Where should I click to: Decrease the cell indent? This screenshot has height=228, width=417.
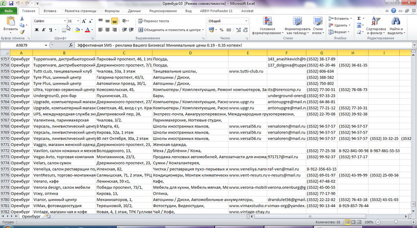[x=124, y=30]
